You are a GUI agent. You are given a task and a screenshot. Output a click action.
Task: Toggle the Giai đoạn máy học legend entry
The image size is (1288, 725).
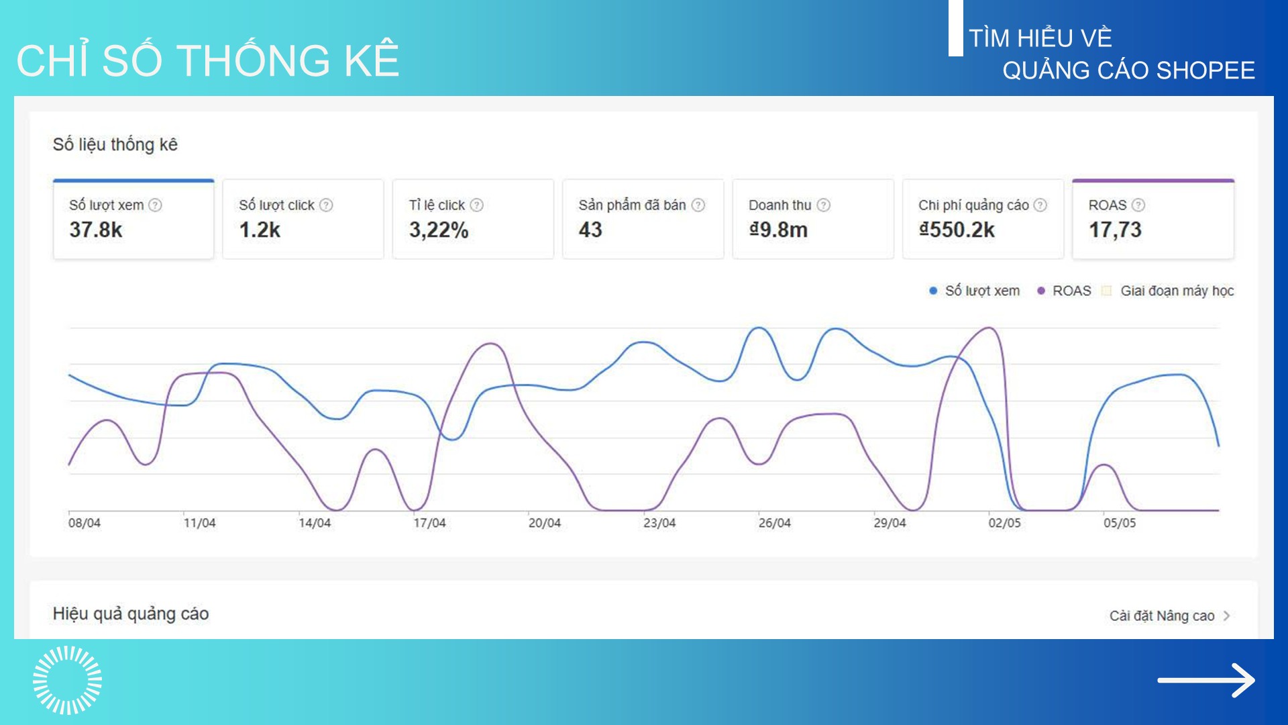tap(1168, 291)
